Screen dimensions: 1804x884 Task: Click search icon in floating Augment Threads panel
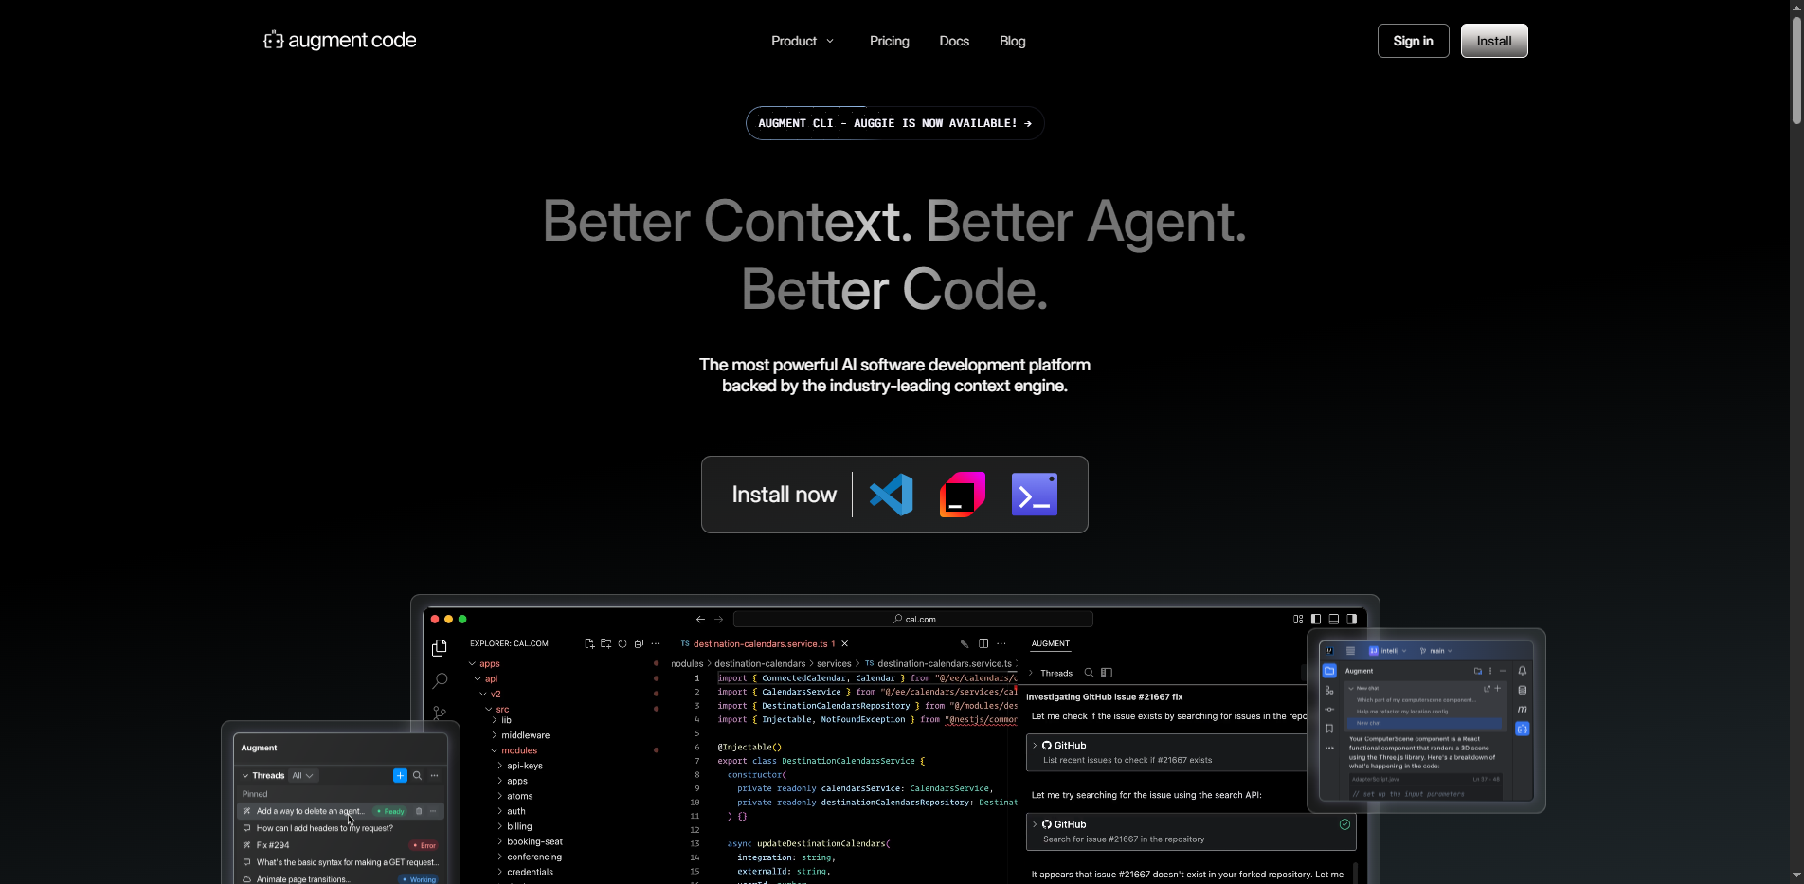tap(417, 775)
